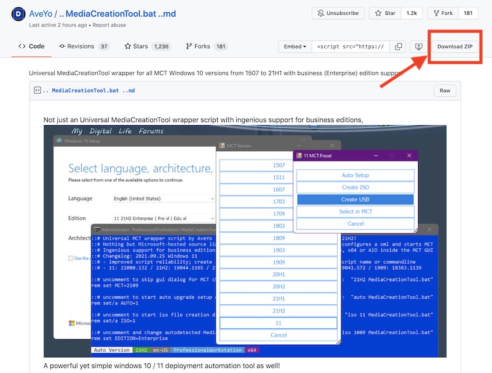The image size is (492, 373).
Task: Select version 1903 in MCT Version list
Action: [279, 250]
